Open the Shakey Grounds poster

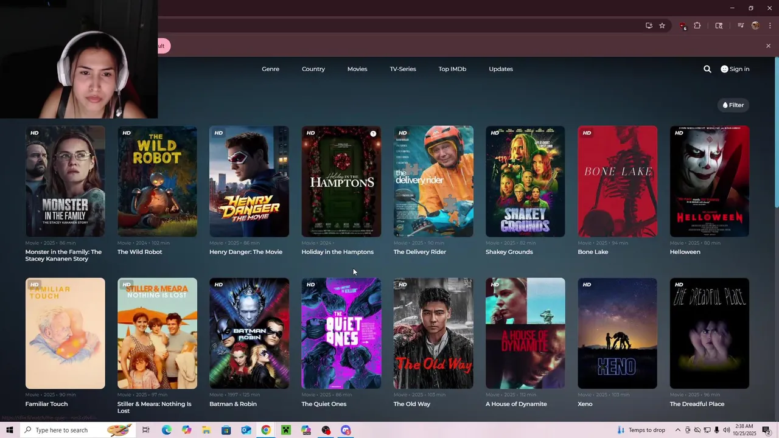(525, 181)
